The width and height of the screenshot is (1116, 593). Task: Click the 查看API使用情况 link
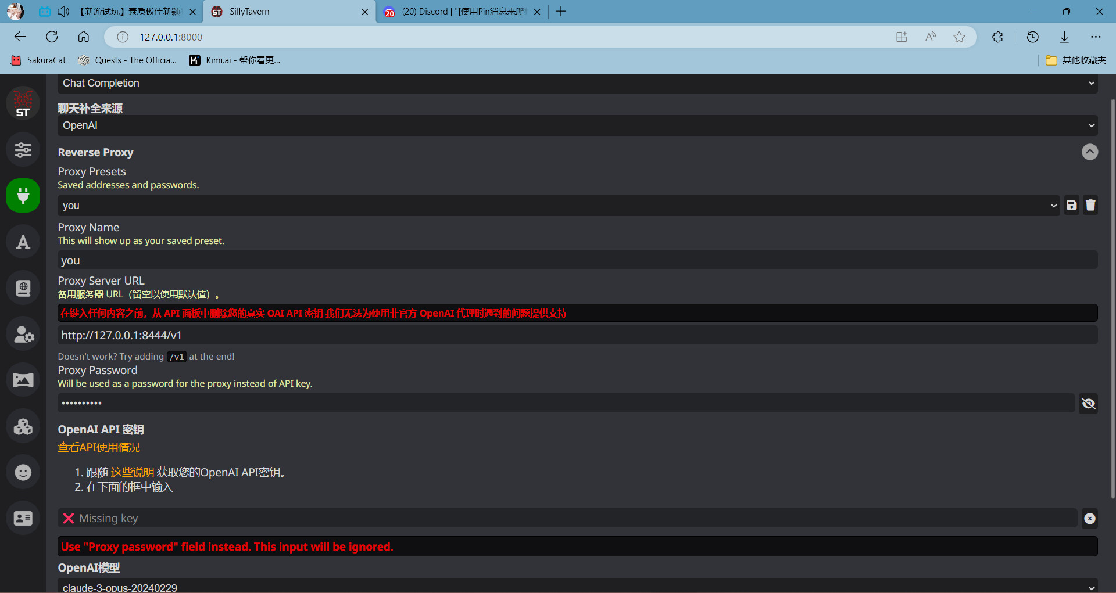pos(99,447)
